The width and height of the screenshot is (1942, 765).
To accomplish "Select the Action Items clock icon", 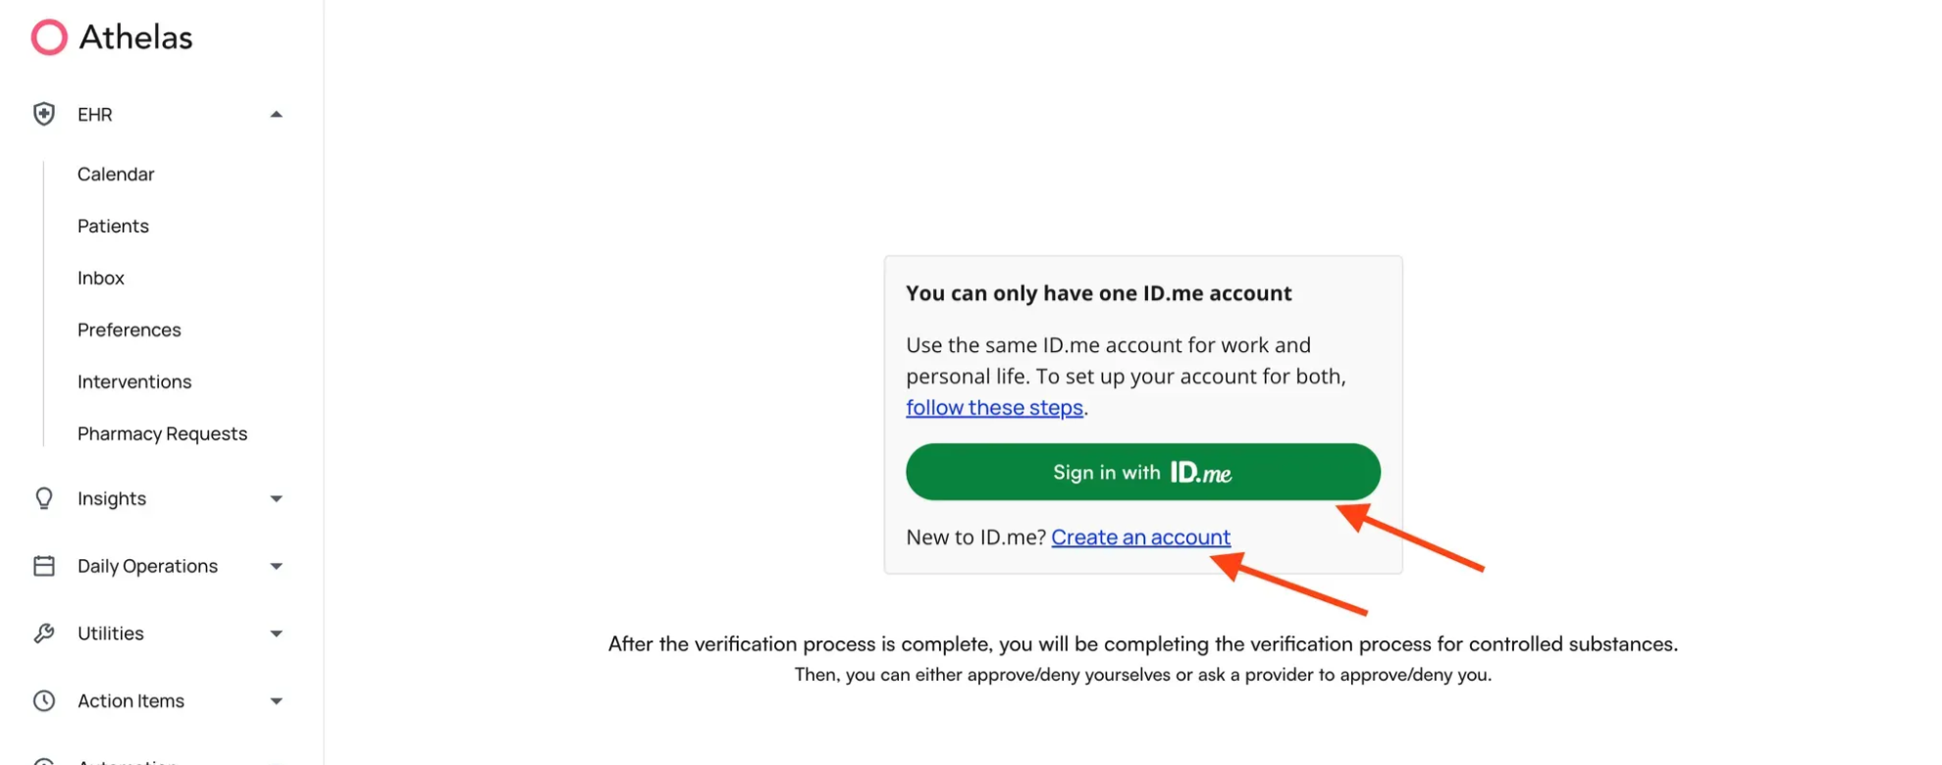I will tap(43, 700).
